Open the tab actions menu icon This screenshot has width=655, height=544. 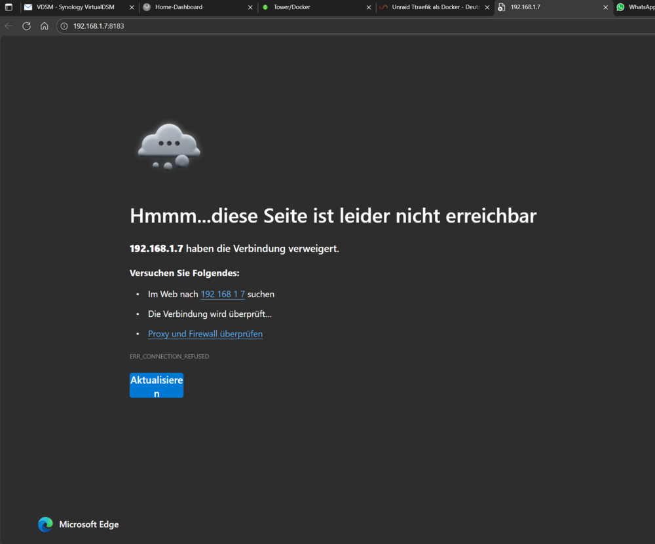pos(9,7)
